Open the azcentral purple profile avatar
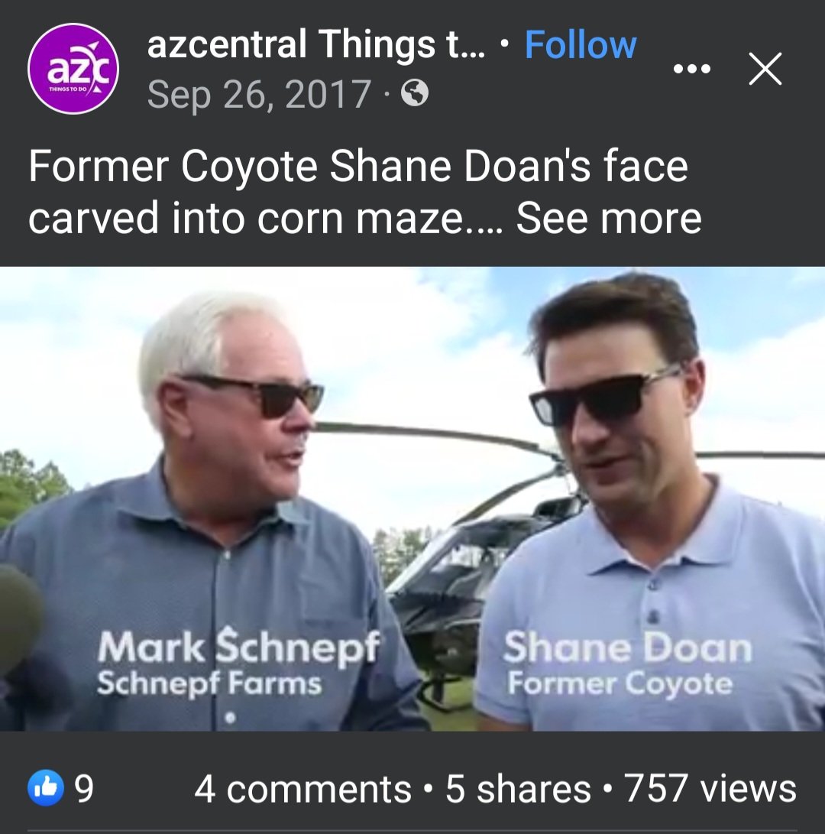The image size is (825, 834). tap(73, 69)
